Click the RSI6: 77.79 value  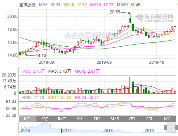33,98
